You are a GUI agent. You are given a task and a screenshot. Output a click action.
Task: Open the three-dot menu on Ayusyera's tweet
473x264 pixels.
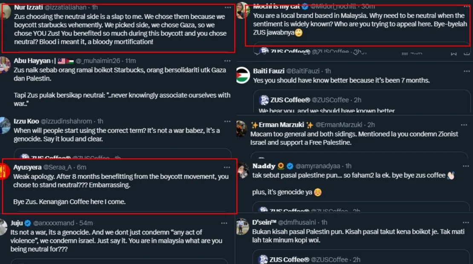227,167
